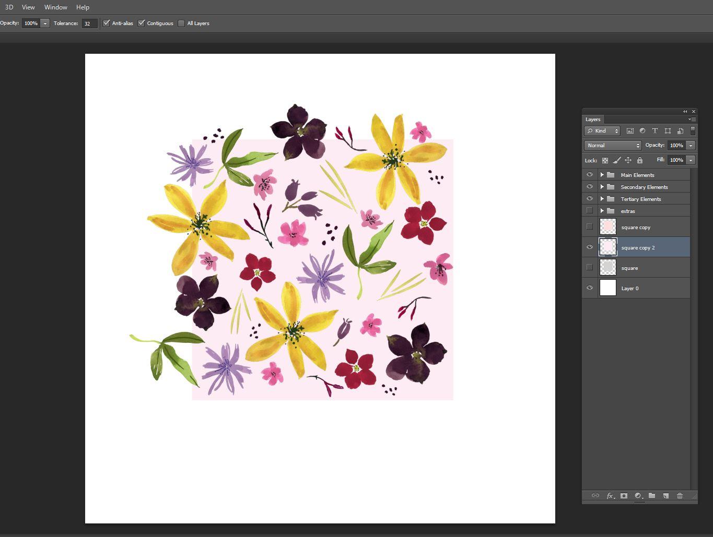The width and height of the screenshot is (713, 537).
Task: Collapse the Layers panel to icons
Action: point(685,111)
